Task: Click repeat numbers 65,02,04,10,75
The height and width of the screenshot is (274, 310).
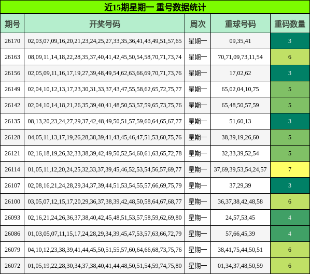Action: (x=240, y=89)
